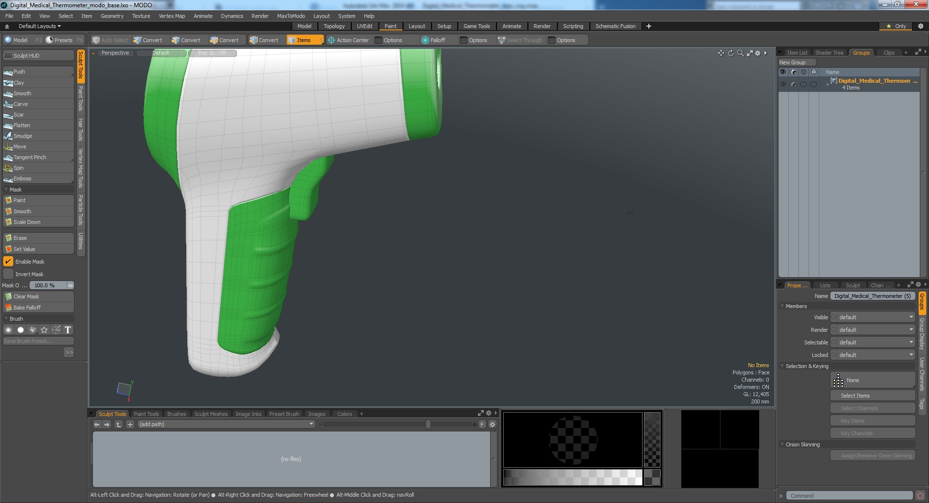Choose the mask Erase tool

point(38,238)
